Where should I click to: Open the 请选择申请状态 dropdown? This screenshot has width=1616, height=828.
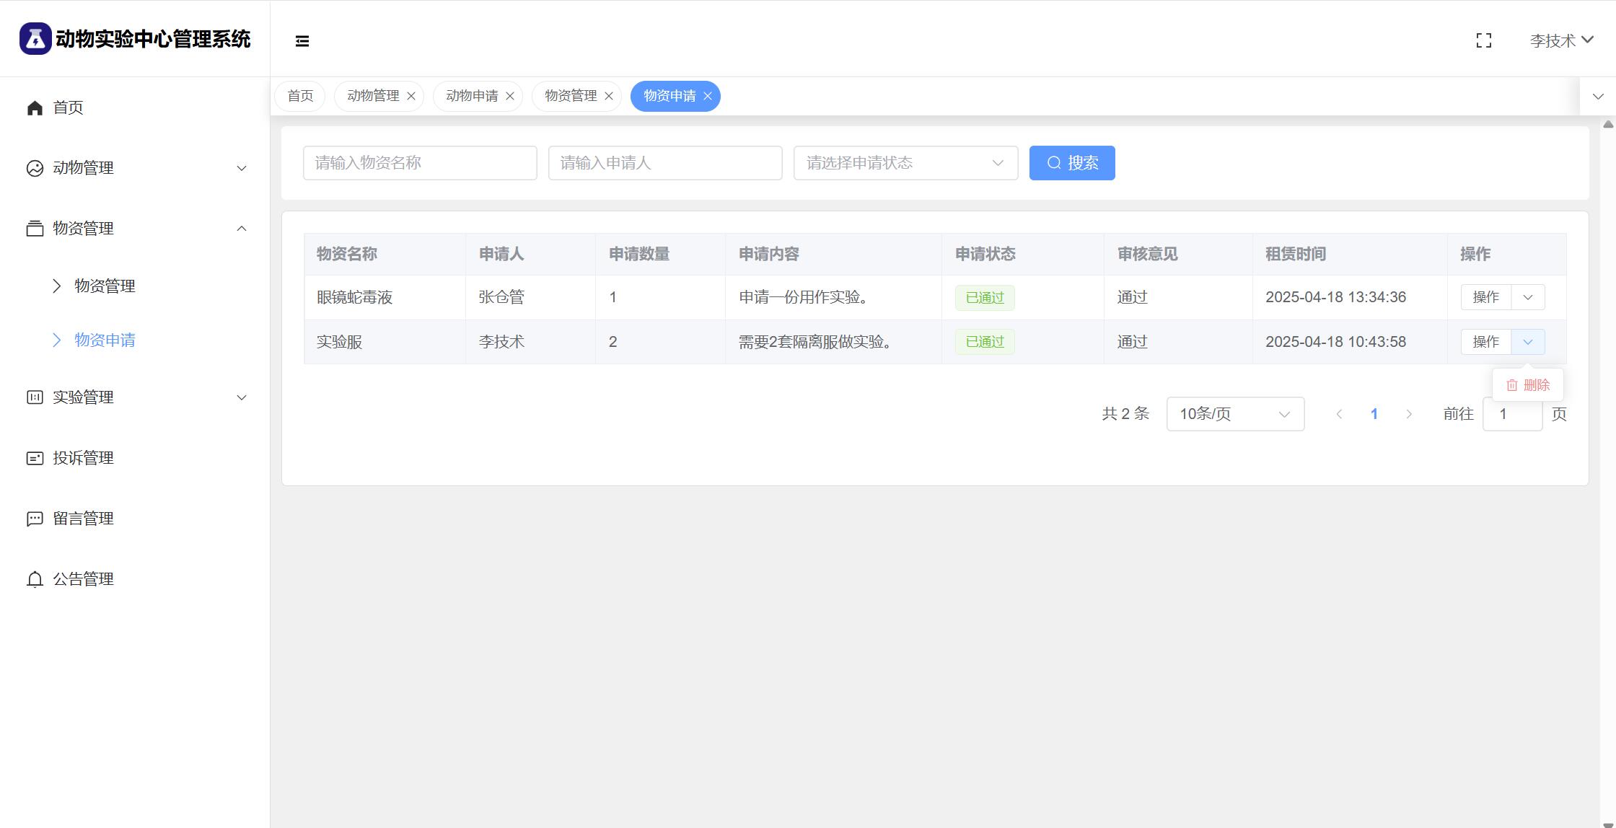905,163
